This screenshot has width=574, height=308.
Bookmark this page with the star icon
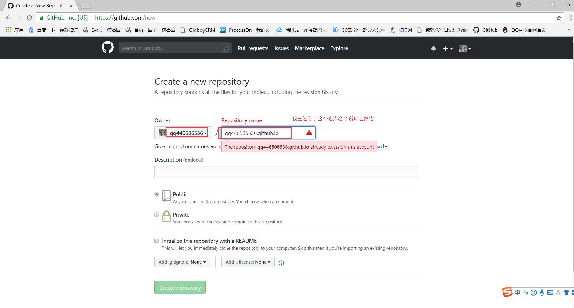click(559, 18)
